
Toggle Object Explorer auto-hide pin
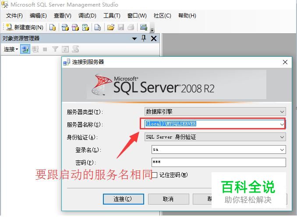(144, 38)
